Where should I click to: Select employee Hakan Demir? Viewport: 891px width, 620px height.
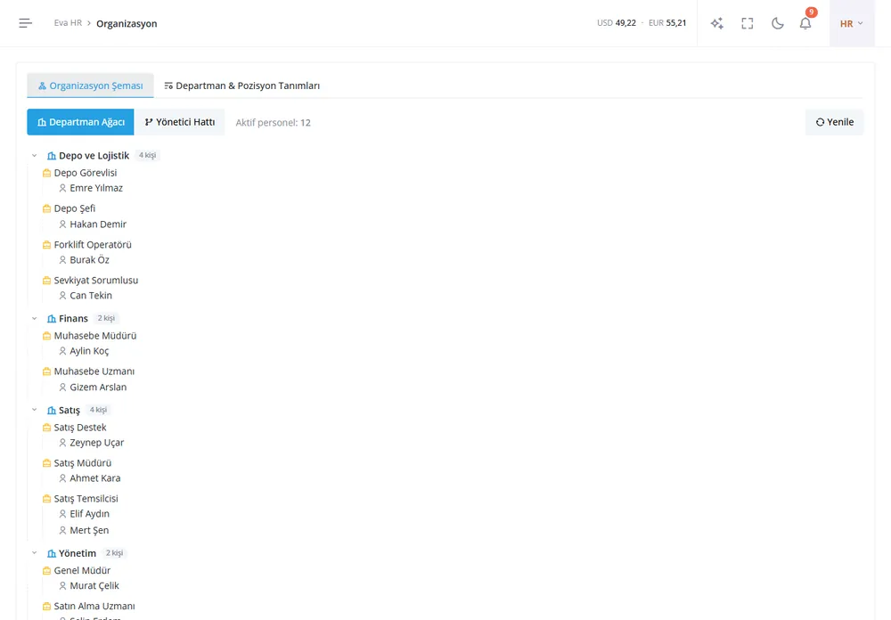(x=98, y=224)
